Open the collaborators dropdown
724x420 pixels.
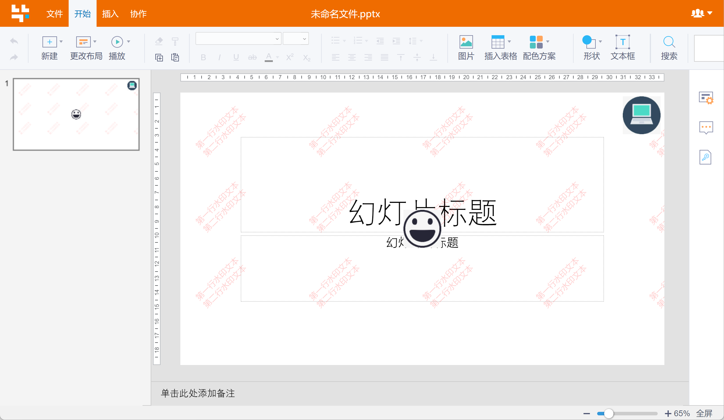coord(702,13)
